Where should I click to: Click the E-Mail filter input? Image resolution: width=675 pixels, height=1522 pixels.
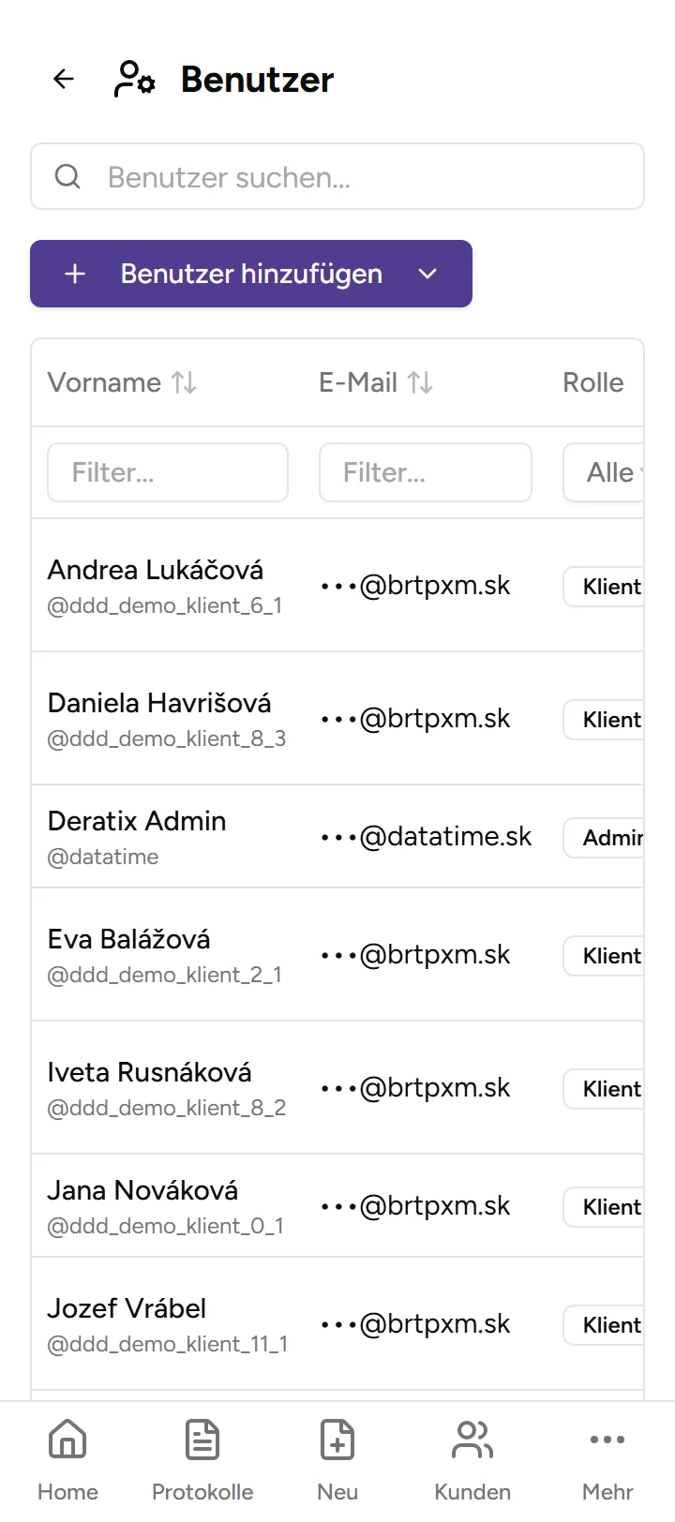[x=426, y=472]
